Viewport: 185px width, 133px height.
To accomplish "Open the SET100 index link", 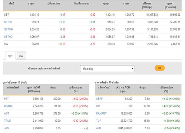I will pyautogui.click(x=8, y=29).
